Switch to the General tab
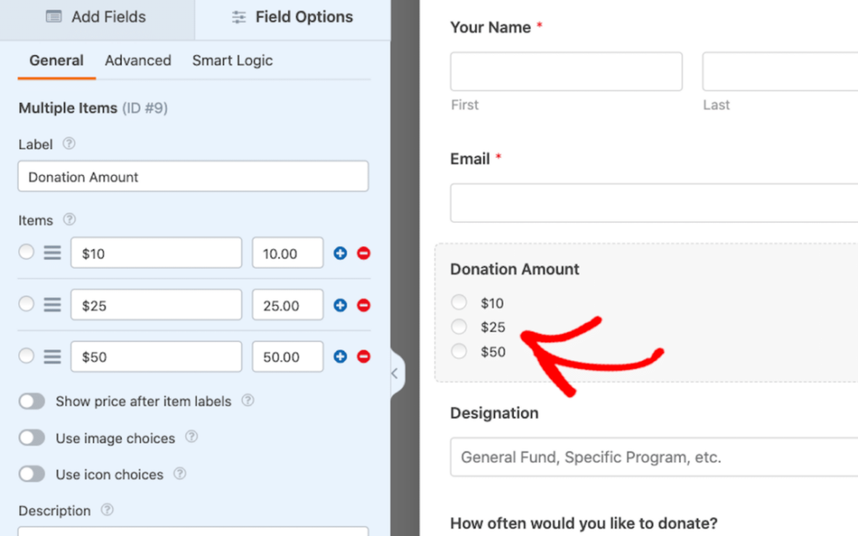The width and height of the screenshot is (858, 536). tap(56, 60)
